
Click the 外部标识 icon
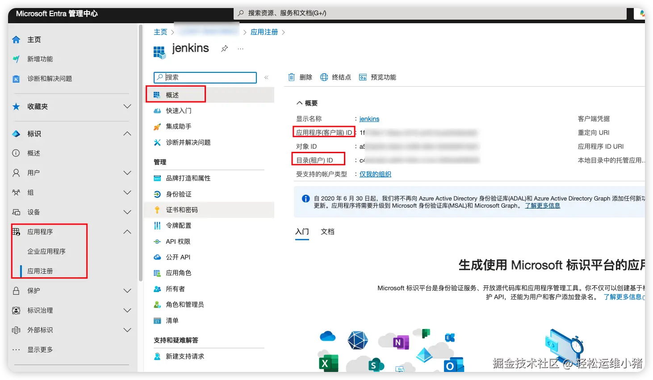pos(16,330)
